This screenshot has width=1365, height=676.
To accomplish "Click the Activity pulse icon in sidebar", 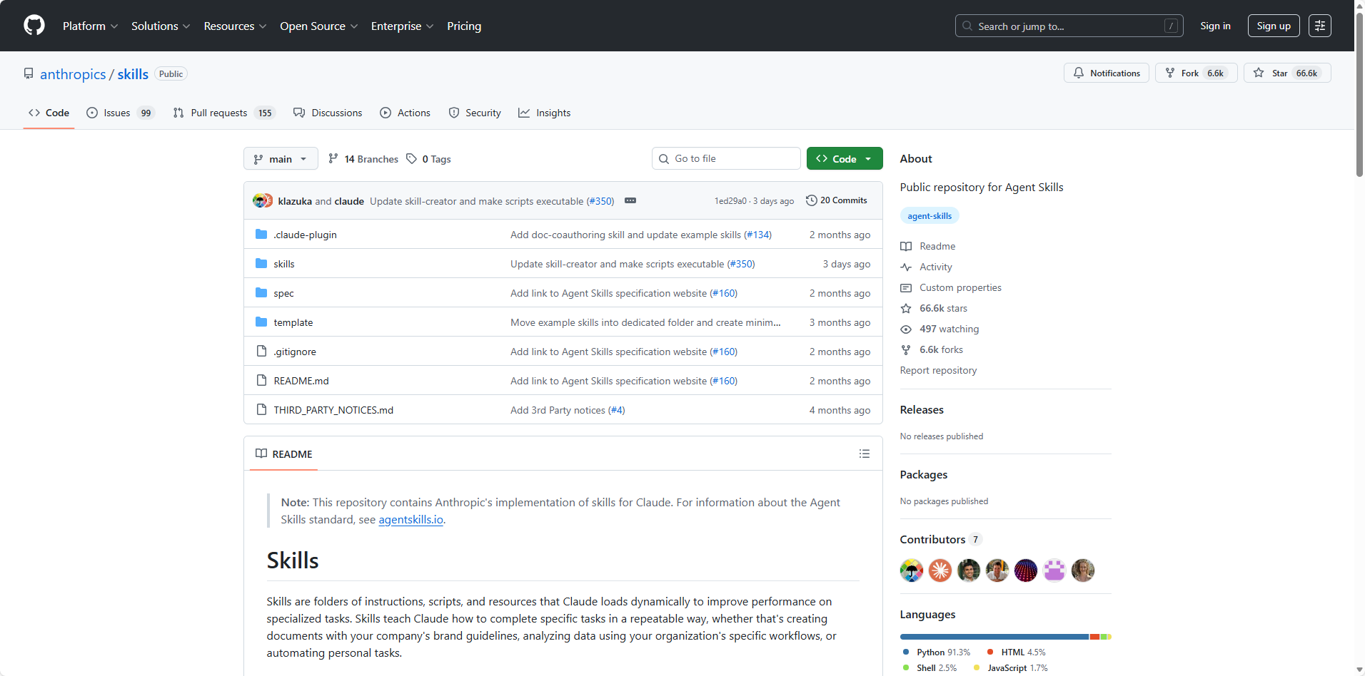I will tap(906, 267).
